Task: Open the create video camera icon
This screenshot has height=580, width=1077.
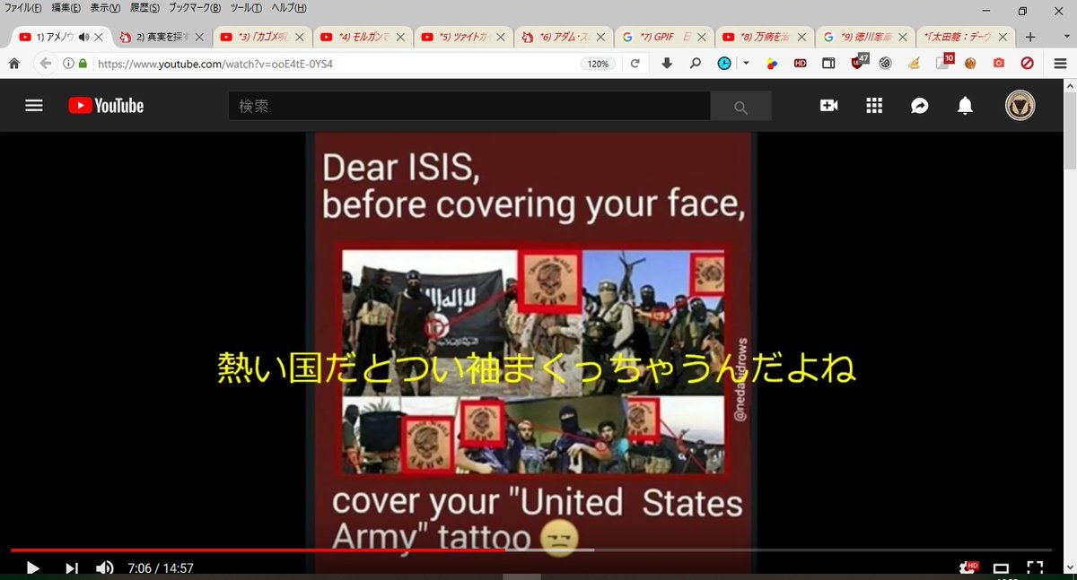Action: [828, 106]
